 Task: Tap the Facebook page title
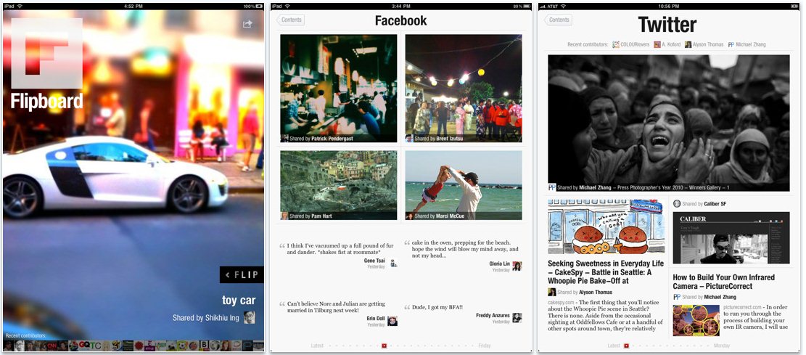click(401, 20)
